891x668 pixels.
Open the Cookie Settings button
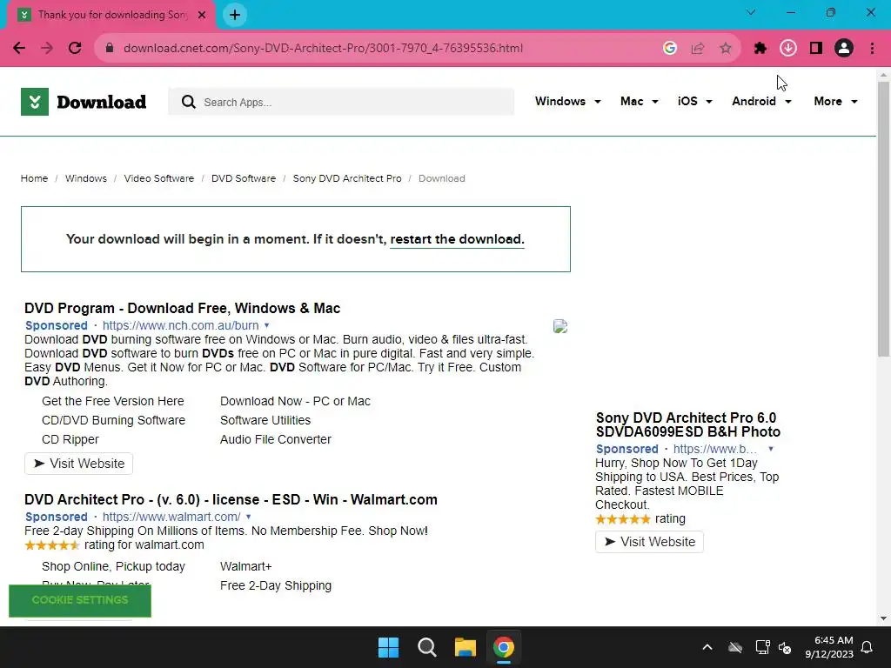click(80, 600)
